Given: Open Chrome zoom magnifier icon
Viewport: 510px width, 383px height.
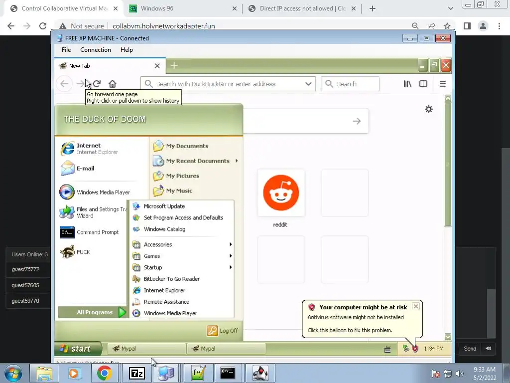Looking at the screenshot, I should point(415,26).
